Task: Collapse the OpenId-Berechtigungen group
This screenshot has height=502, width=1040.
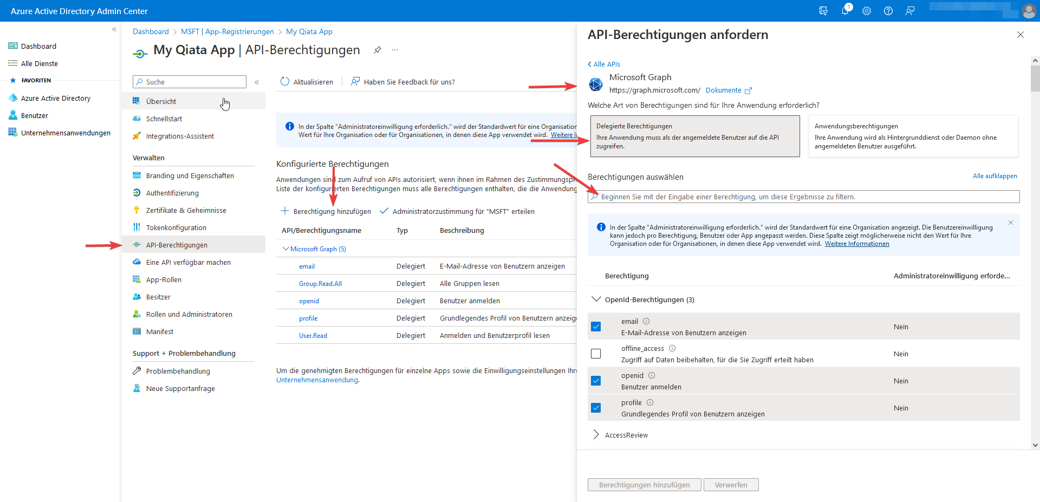Action: click(x=596, y=299)
